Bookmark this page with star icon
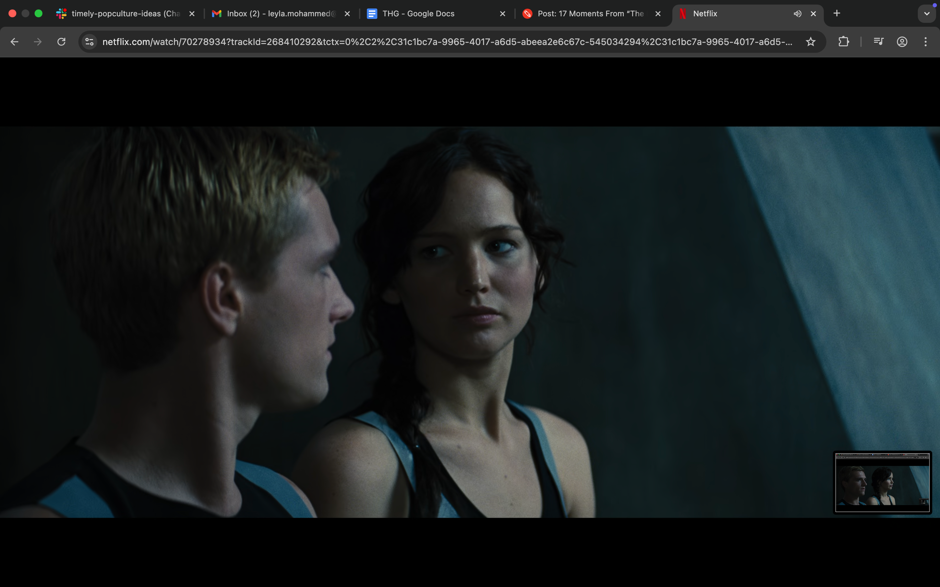 [810, 41]
